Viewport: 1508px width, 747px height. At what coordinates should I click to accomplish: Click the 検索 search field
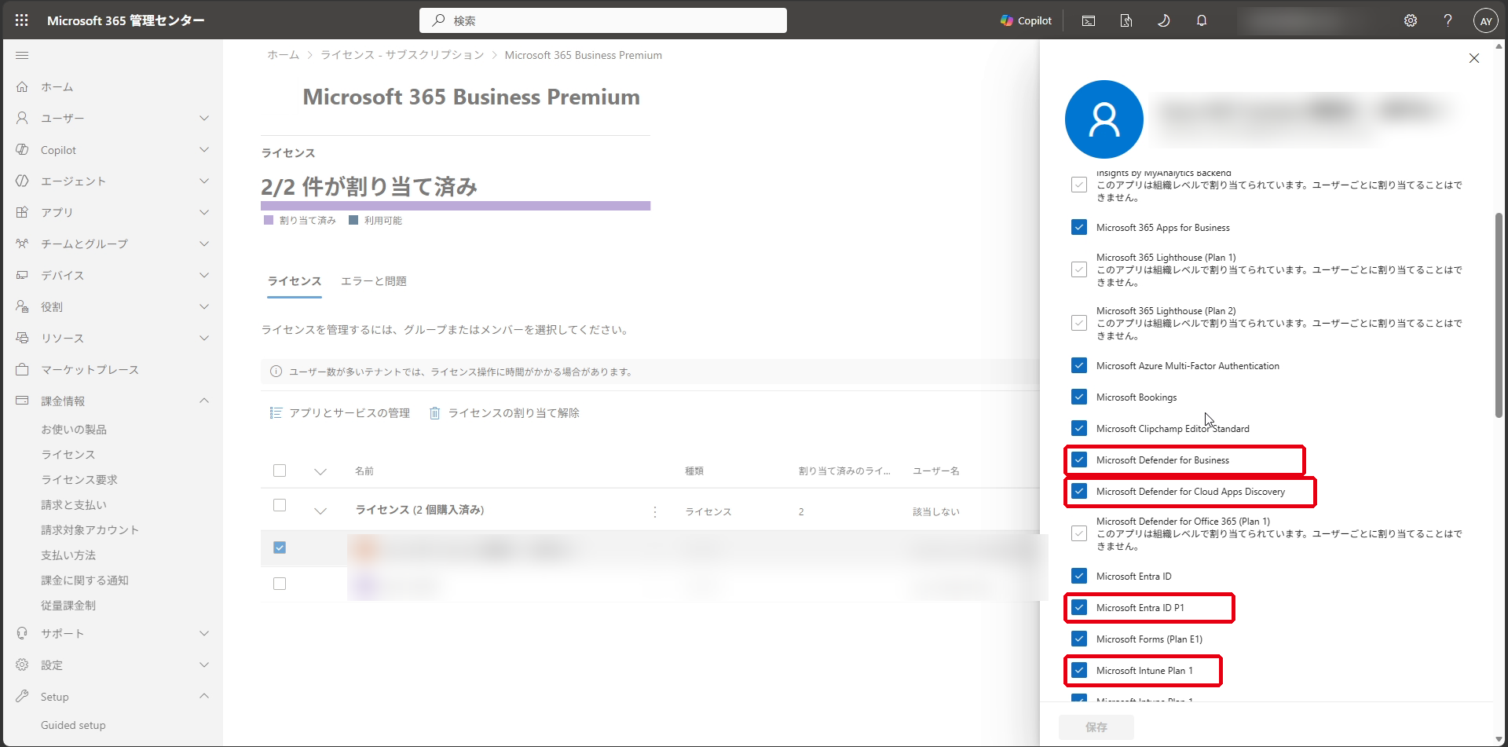(603, 20)
